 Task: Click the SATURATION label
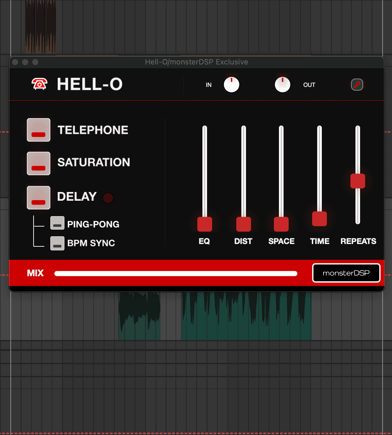pos(94,162)
